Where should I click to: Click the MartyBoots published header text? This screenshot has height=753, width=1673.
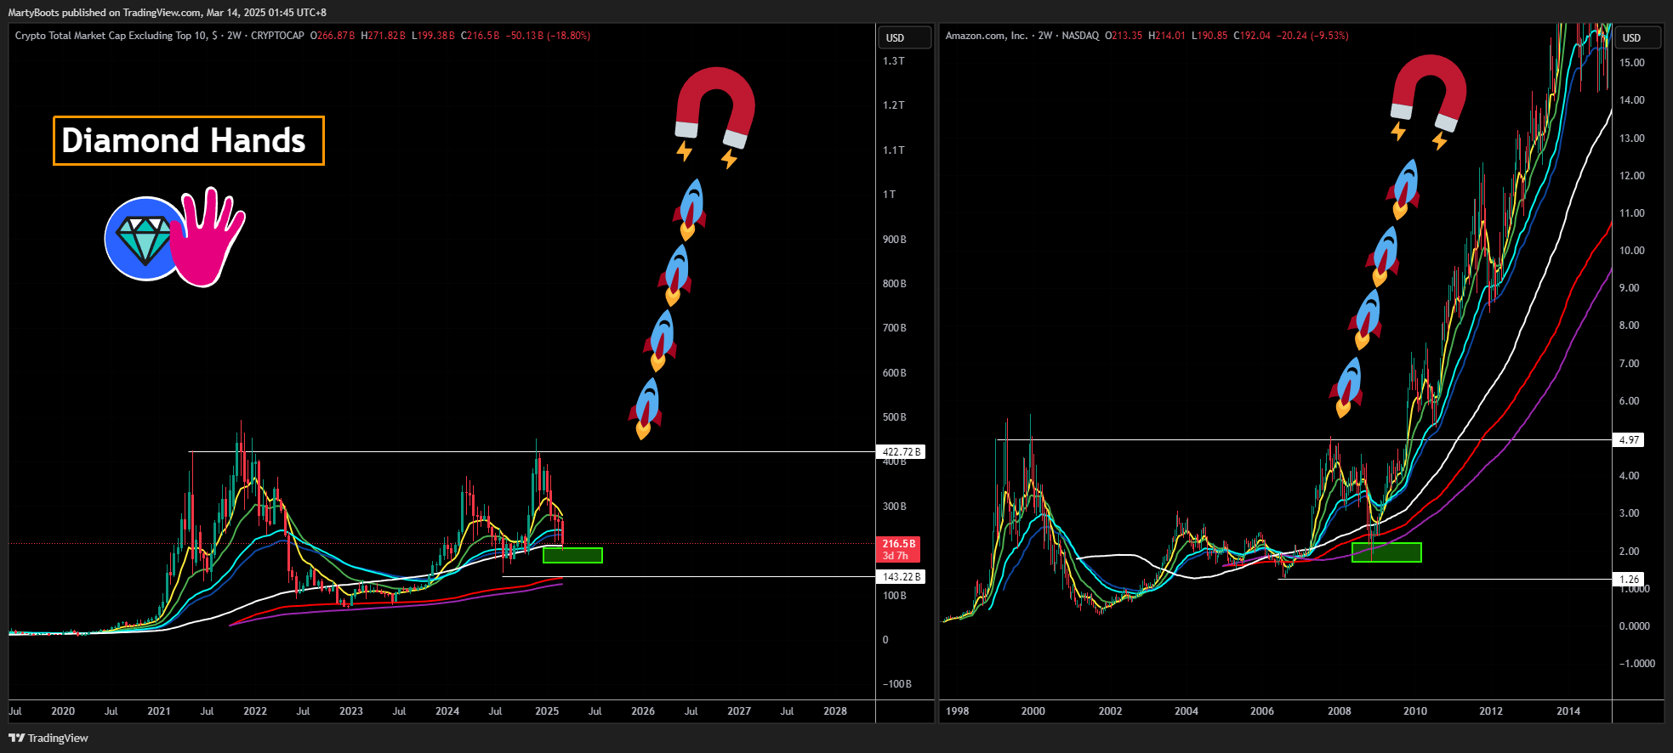pyautogui.click(x=168, y=12)
